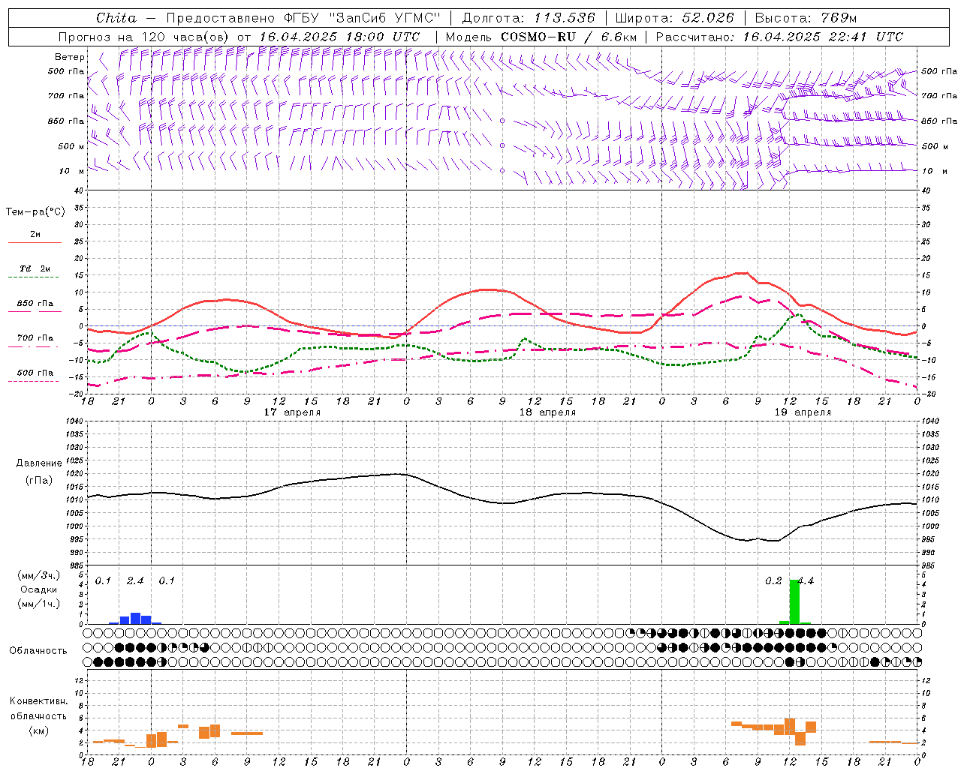The width and height of the screenshot is (961, 768).
Task: Click the "Ветер" wind panel label
Action: pos(70,57)
